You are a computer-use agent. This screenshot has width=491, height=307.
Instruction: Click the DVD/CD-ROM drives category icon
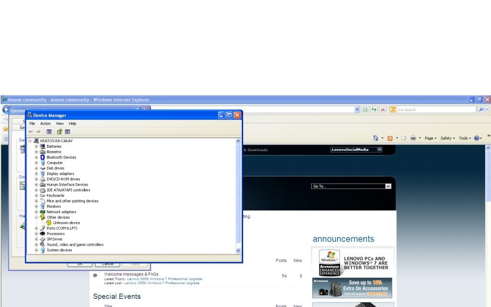click(43, 179)
